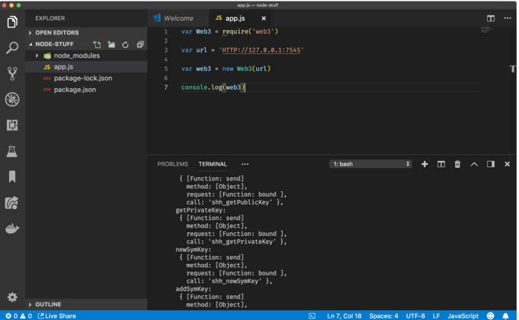
Task: Open the Test beaker view
Action: 12,151
